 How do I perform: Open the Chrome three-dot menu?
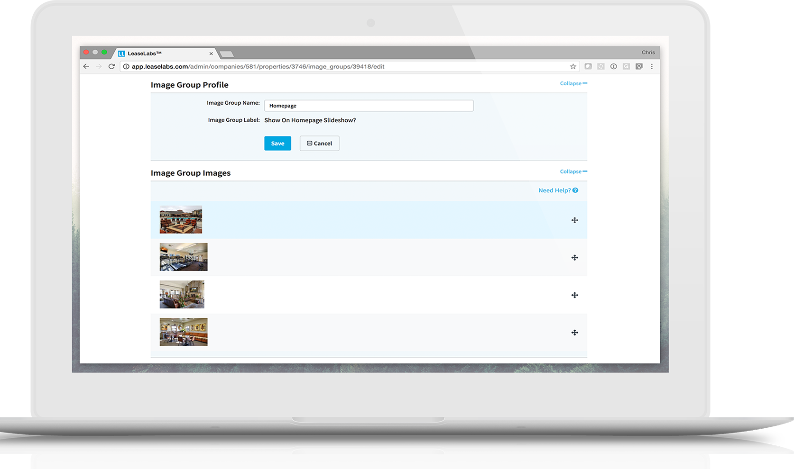(652, 66)
